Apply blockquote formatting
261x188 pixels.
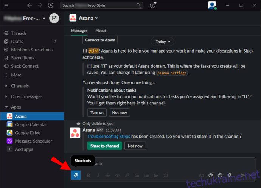(x=156, y=175)
